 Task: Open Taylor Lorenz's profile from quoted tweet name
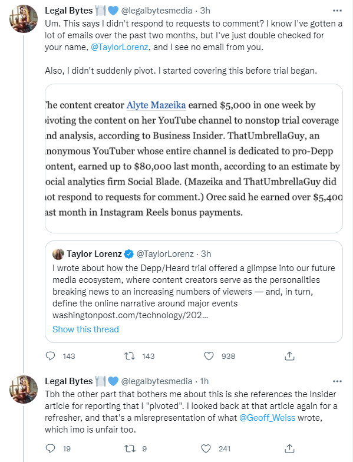pyautogui.click(x=94, y=253)
